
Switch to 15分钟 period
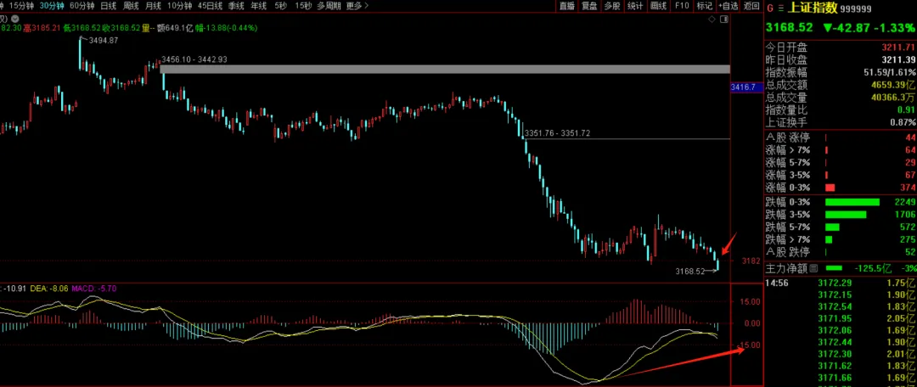21,6
